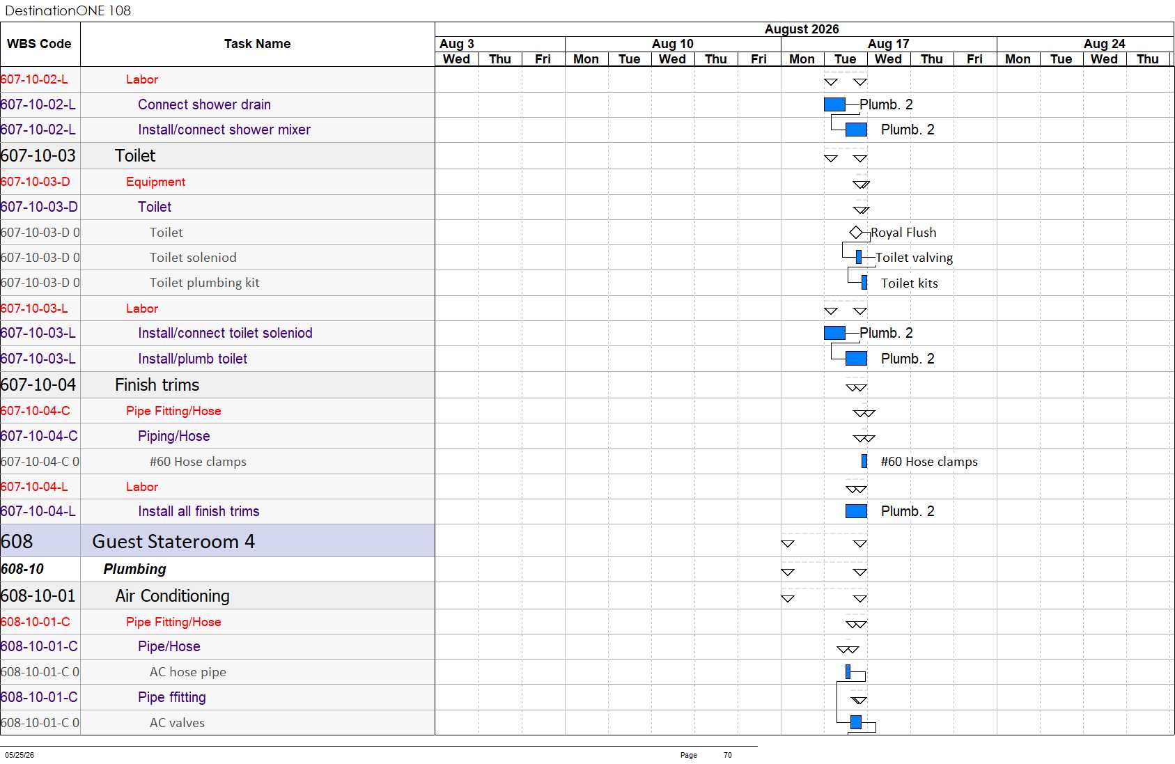Select the AC valves task name
The height and width of the screenshot is (764, 1175).
(x=177, y=723)
